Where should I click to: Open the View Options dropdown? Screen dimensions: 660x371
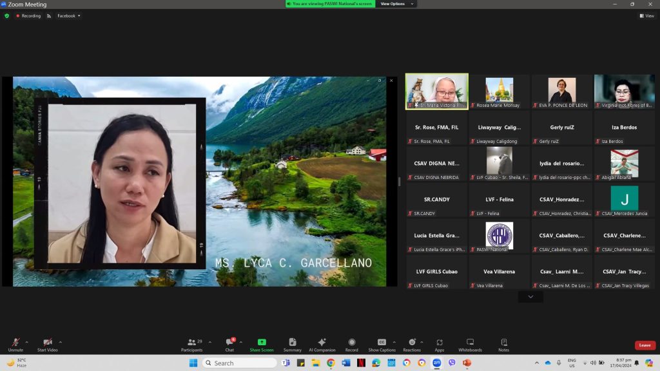395,4
